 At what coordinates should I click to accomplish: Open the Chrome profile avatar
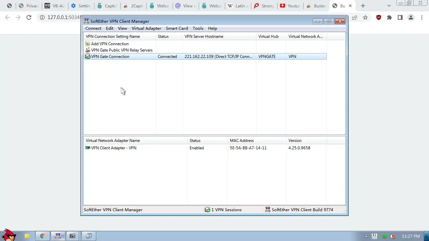point(411,17)
